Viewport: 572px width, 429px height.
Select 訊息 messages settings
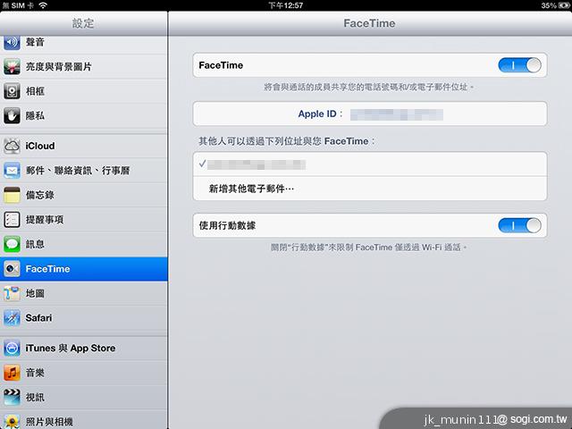[84, 244]
